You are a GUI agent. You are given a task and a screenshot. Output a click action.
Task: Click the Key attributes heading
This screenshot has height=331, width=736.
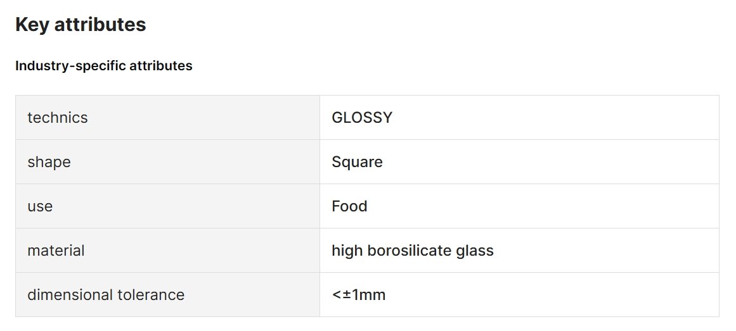pyautogui.click(x=81, y=25)
